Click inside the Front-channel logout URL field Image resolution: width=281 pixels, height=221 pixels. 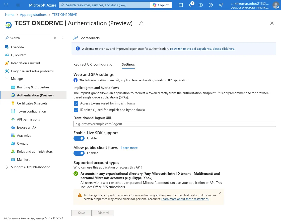(175, 124)
